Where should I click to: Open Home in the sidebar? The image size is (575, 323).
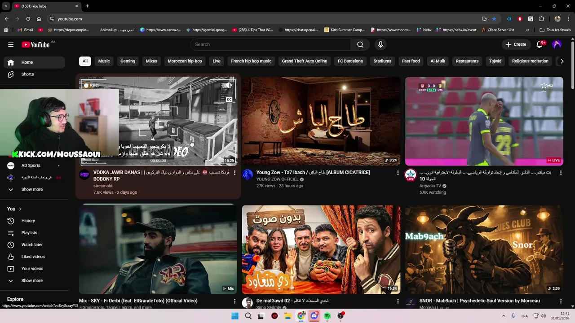pos(35,62)
